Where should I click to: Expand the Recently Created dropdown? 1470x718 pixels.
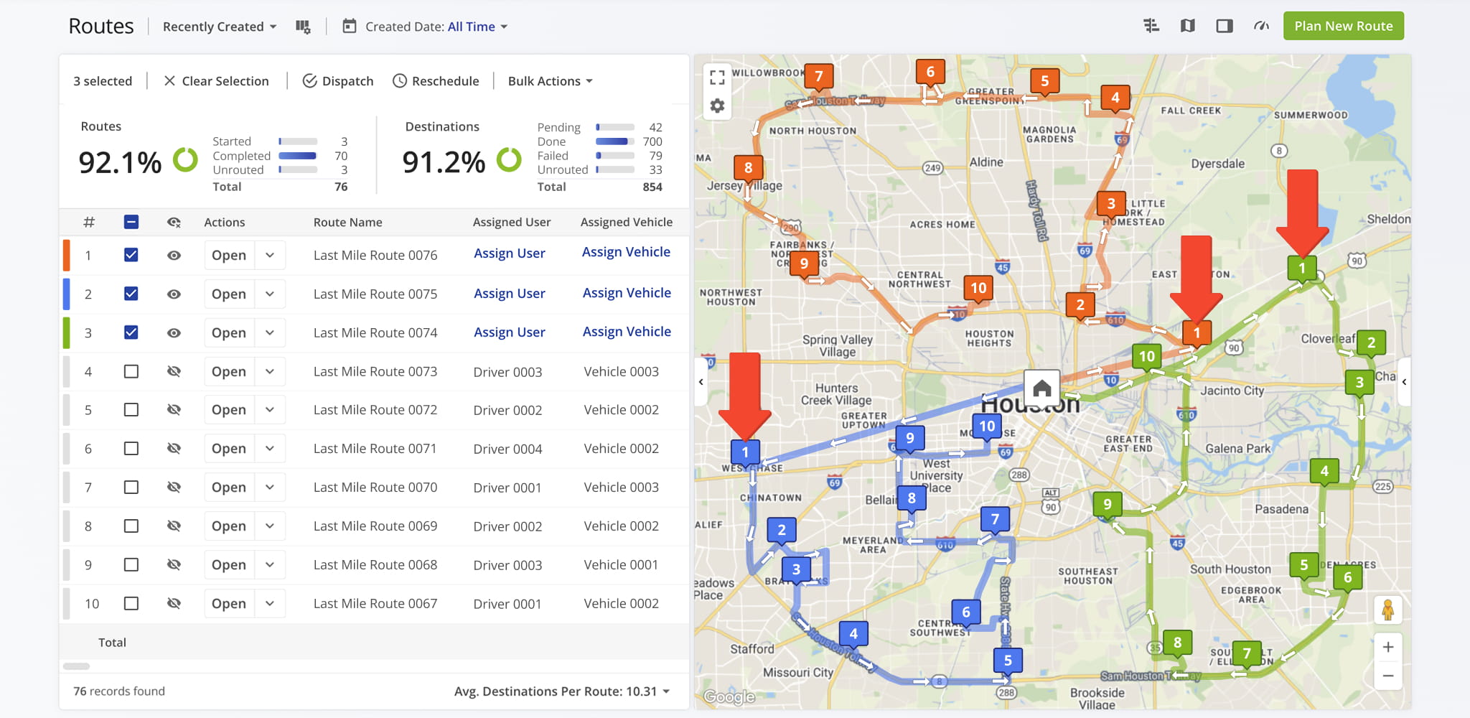220,27
